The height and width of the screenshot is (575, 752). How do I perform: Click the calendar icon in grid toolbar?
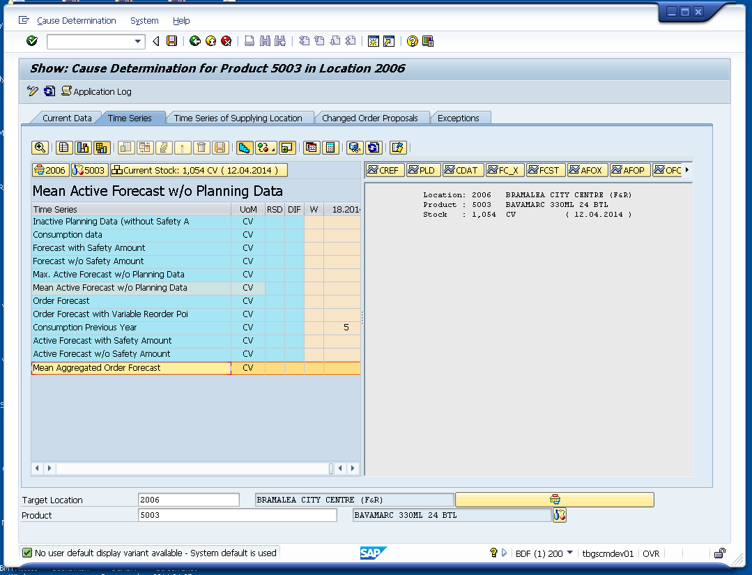[312, 148]
